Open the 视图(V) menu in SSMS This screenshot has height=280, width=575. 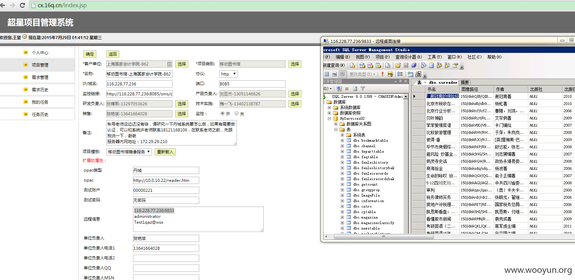pos(363,57)
